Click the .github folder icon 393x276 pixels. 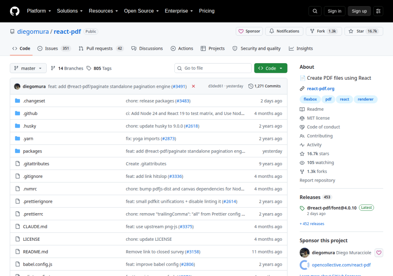18,113
